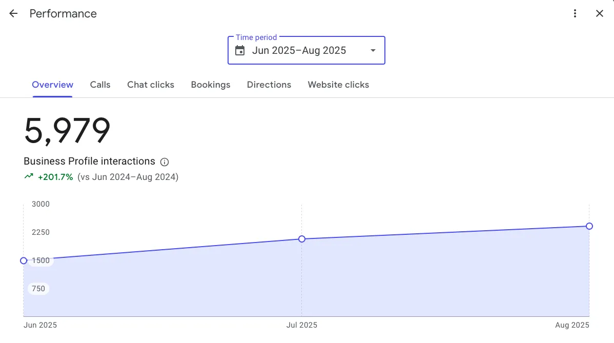Show the Website clicks tab

(x=338, y=85)
